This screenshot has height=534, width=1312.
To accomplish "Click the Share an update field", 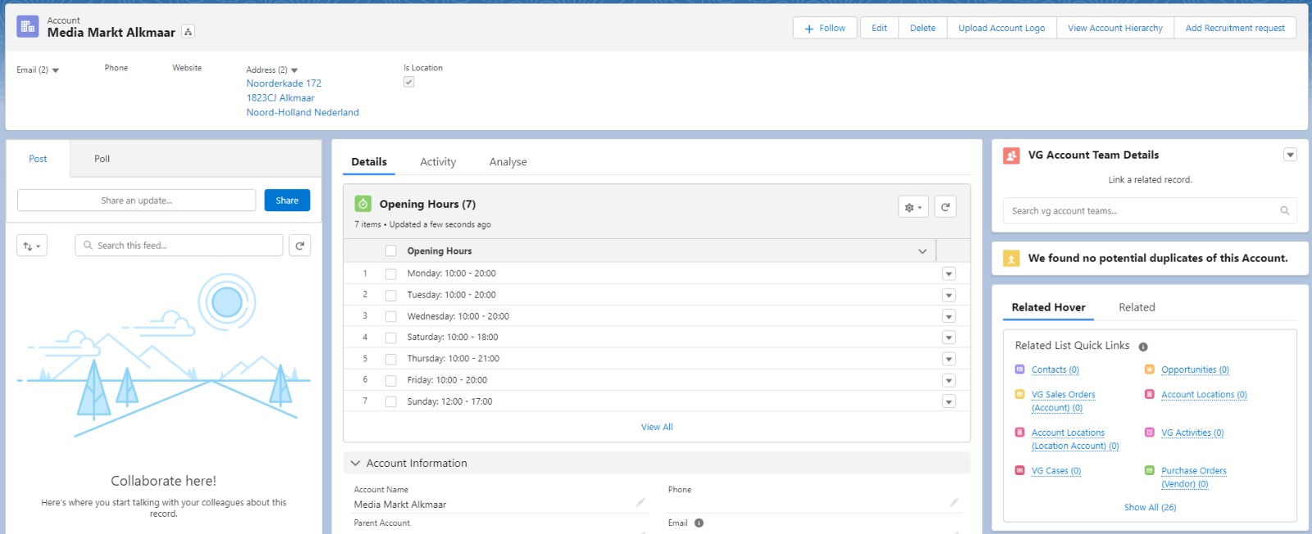I will click(137, 201).
